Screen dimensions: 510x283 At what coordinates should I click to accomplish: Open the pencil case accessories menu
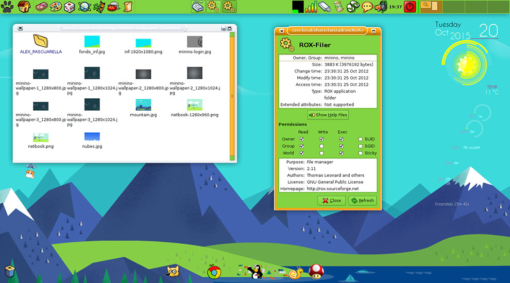pos(41,7)
